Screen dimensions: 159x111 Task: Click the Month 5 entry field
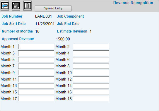(x=36, y=60)
